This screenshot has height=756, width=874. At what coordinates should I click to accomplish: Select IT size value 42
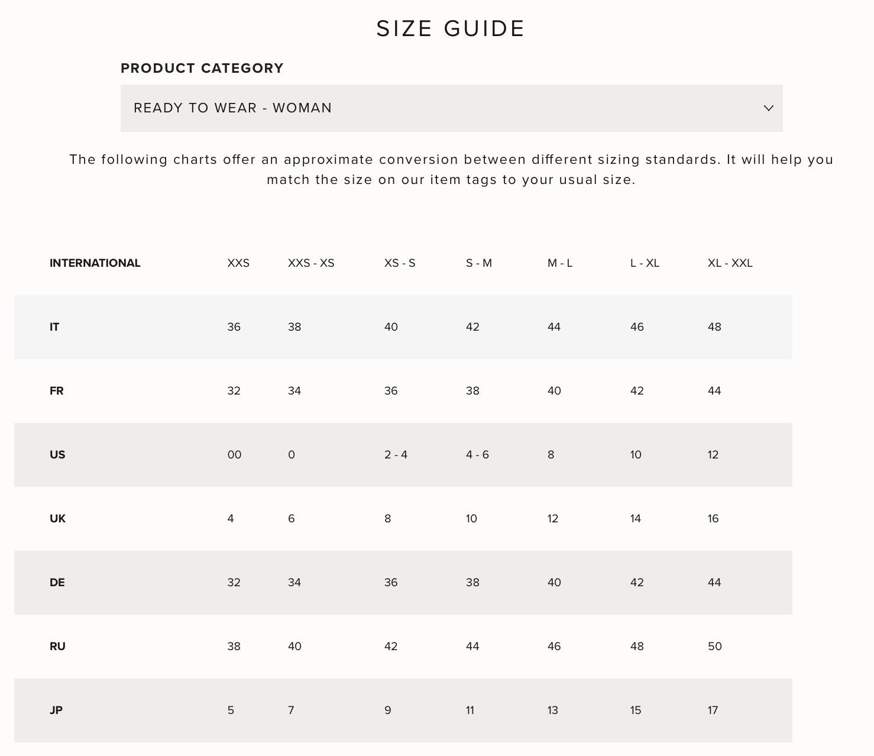click(x=472, y=327)
